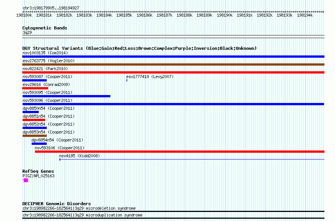Click the DGV Structural Variants track title
The image size is (335, 221).
coord(140,48)
